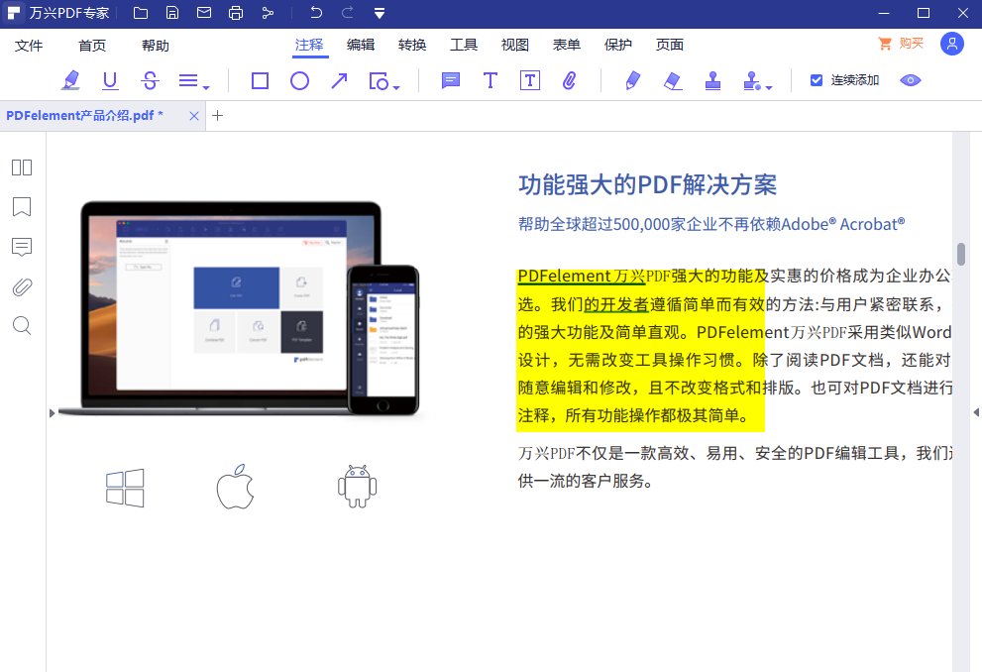Click the 万兴PDF专家 application logo
The width and height of the screenshot is (982, 672).
coord(14,13)
